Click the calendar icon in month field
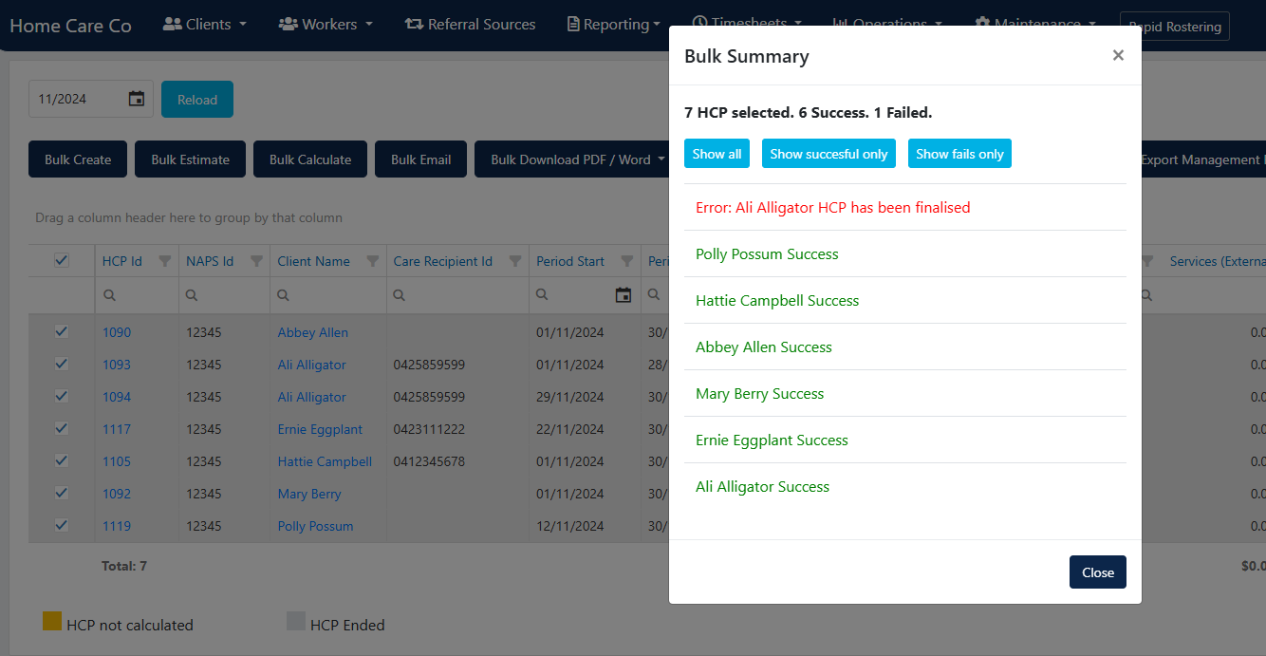The image size is (1266, 656). tap(137, 99)
